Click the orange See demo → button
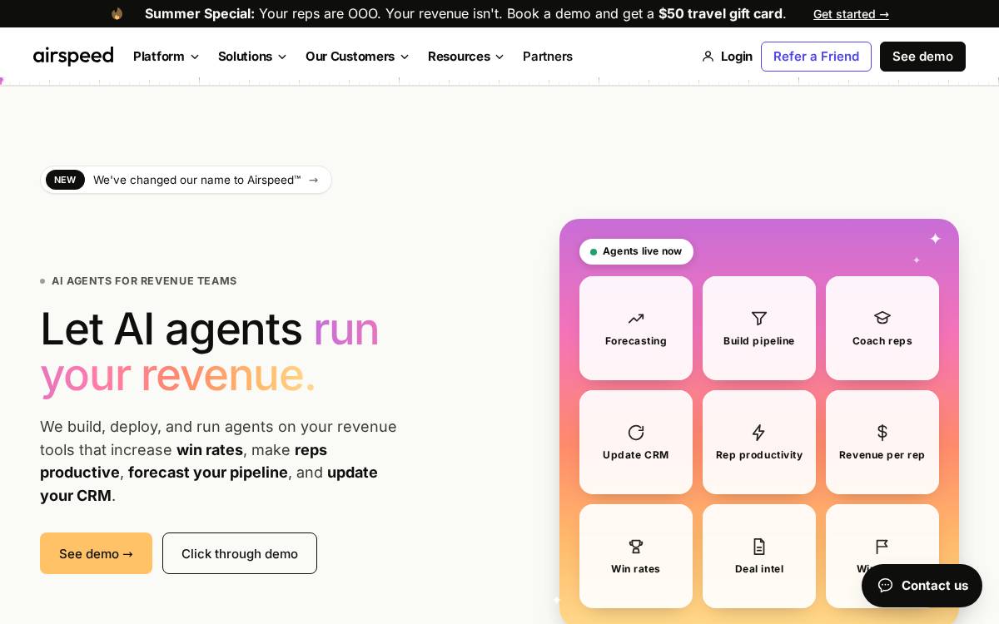 96,553
